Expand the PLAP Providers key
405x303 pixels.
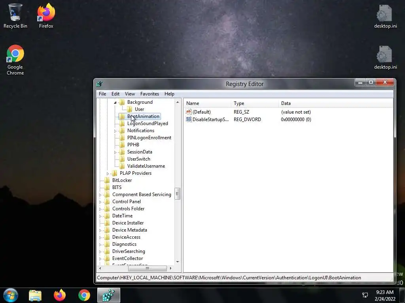[108, 174]
